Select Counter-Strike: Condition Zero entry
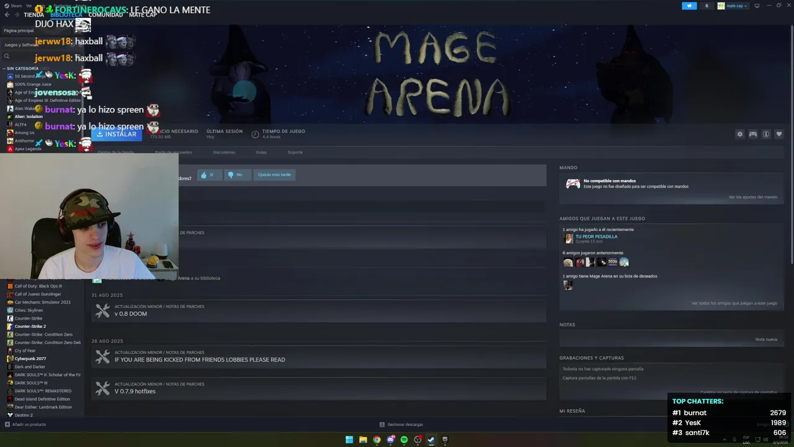 (43, 335)
